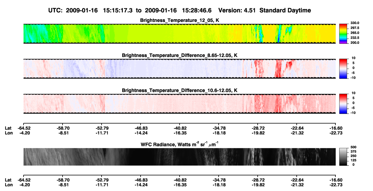Click the rainbow color bar for Brightness Temperature

(343, 33)
